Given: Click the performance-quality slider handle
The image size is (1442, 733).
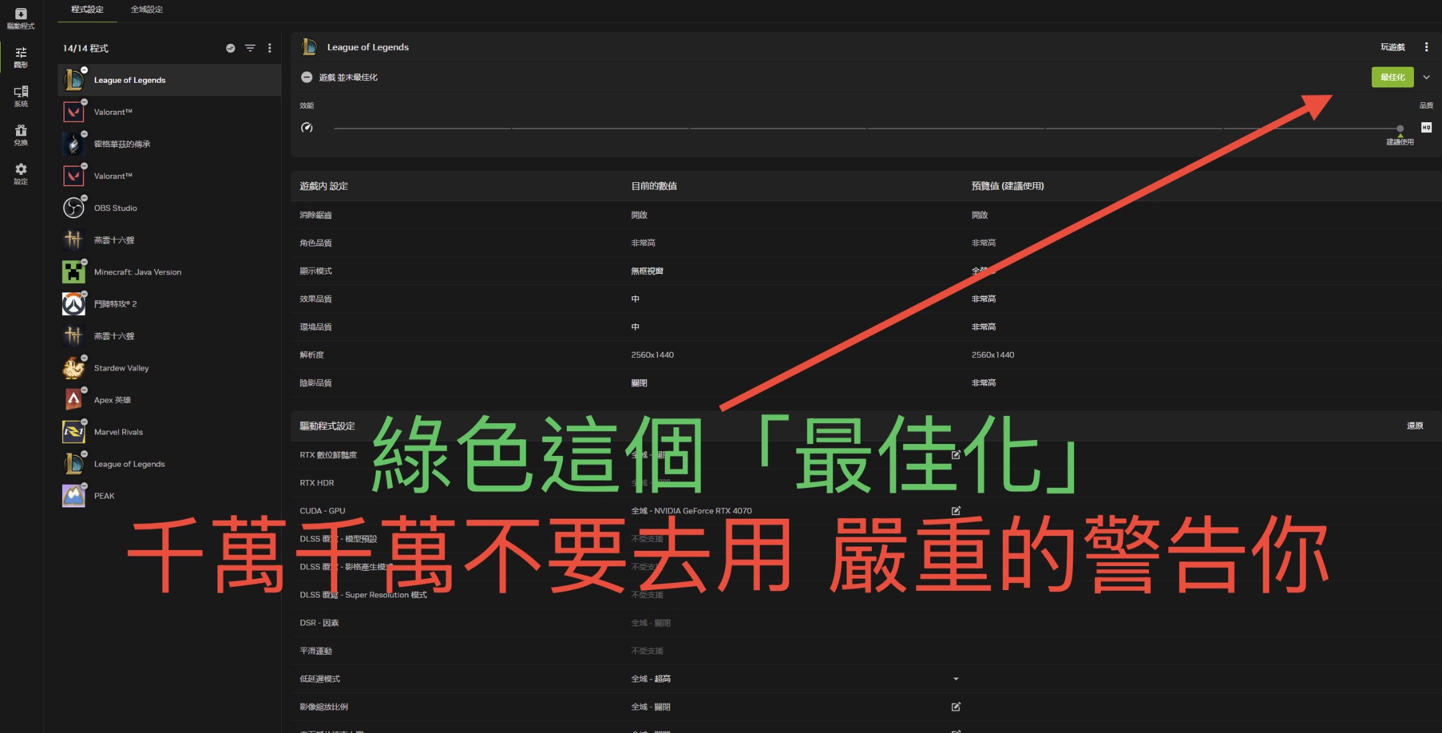Looking at the screenshot, I should pos(1400,128).
